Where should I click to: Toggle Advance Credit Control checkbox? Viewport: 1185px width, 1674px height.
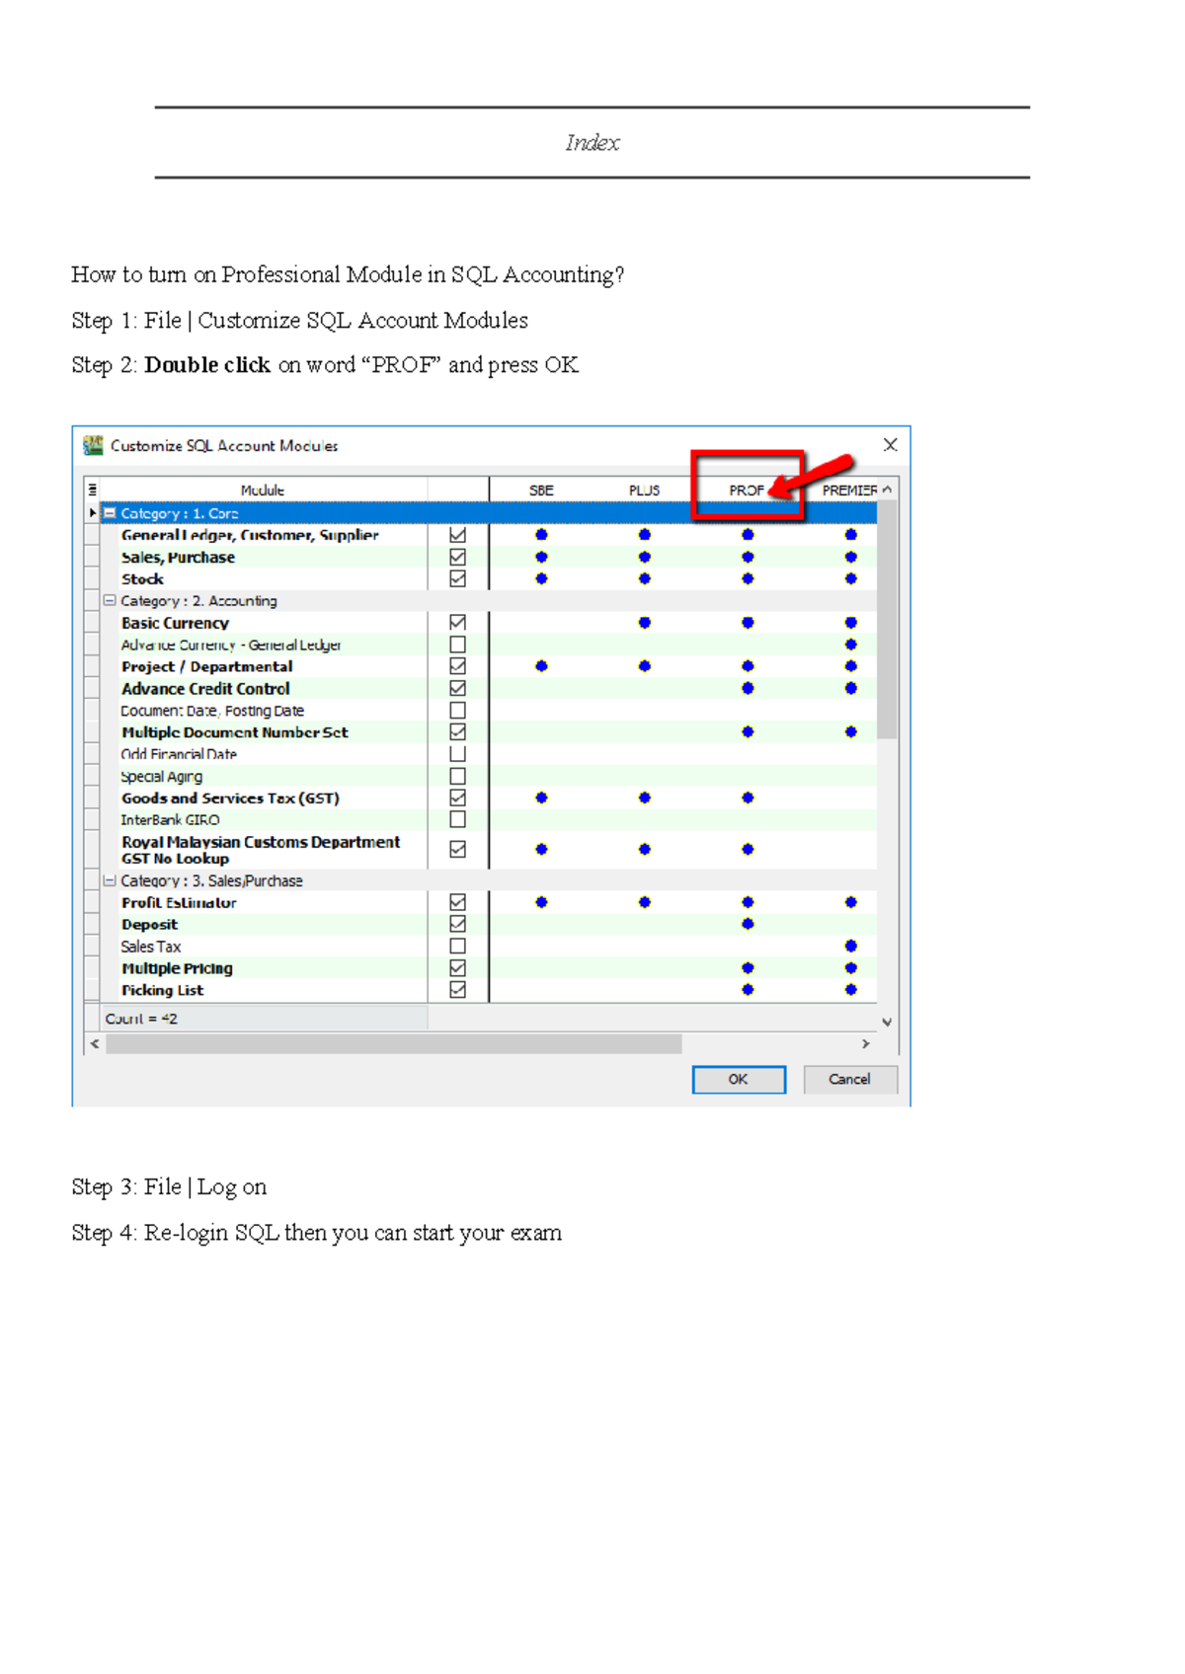click(457, 688)
